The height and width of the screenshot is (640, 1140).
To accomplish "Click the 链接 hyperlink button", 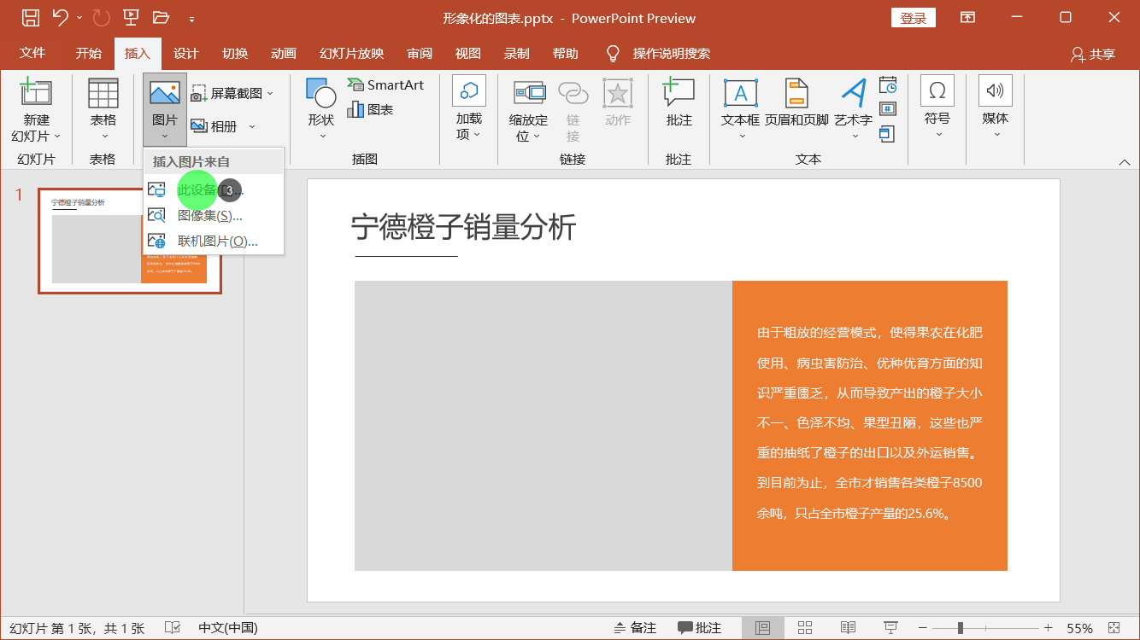I will [573, 111].
